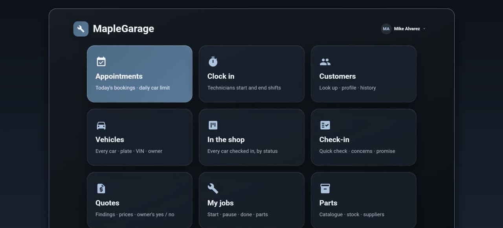
Task: Click the Quotes dollar document icon
Action: click(101, 188)
